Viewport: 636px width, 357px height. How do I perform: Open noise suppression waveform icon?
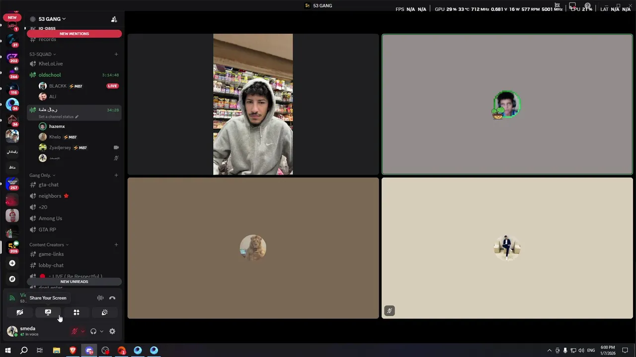100,298
